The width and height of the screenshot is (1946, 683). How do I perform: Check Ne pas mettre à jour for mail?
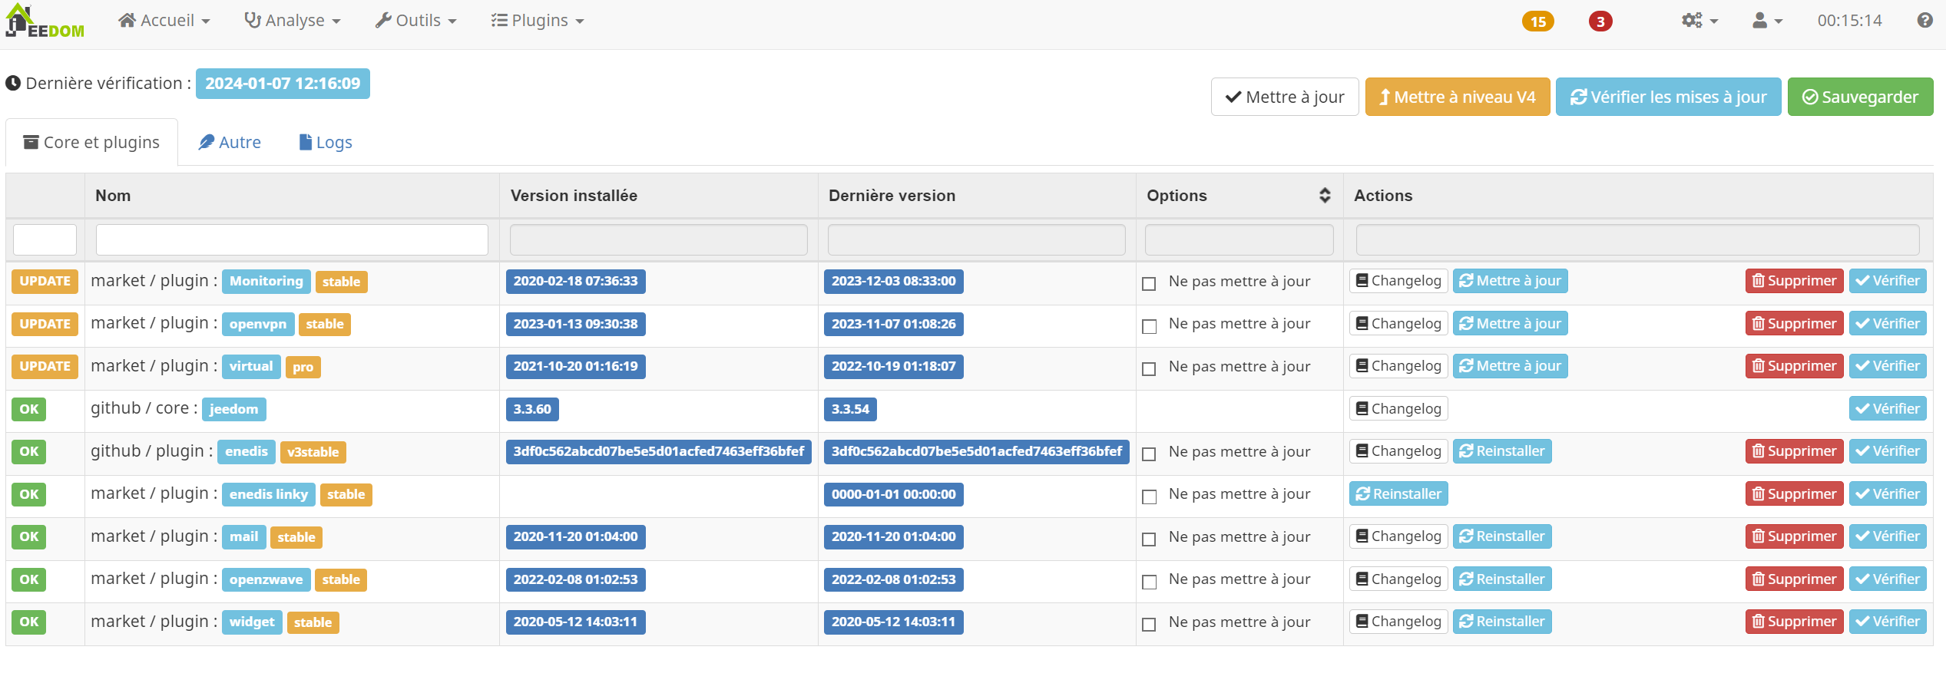click(1149, 539)
